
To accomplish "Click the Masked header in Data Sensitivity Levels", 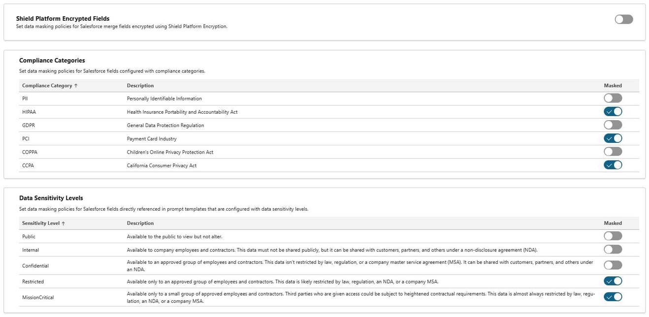I will click(x=613, y=222).
